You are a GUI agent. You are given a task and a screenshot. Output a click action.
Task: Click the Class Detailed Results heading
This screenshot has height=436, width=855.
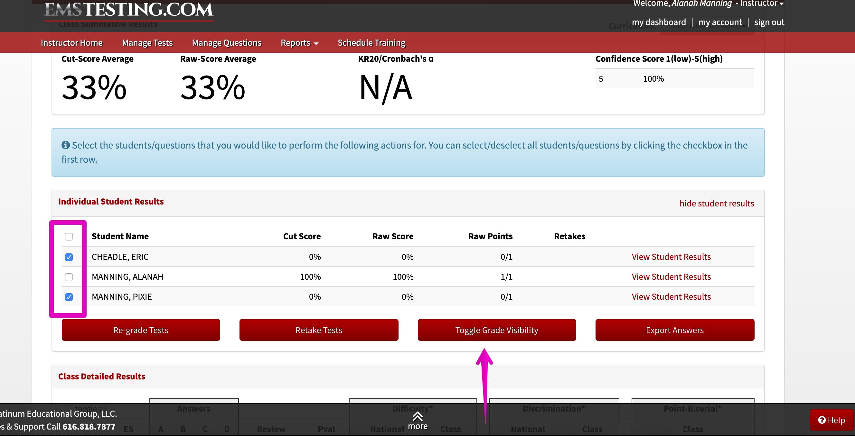pos(102,376)
